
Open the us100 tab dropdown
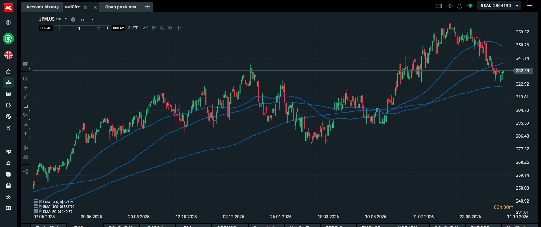pyautogui.click(x=79, y=7)
